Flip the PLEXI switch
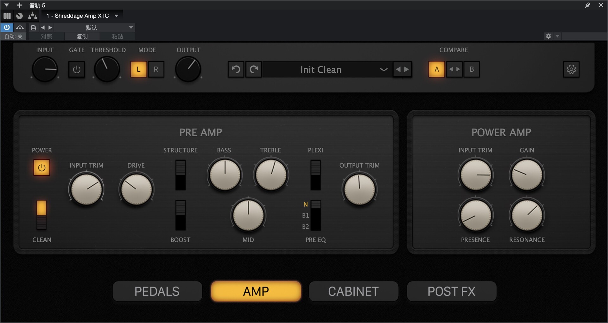Viewport: 608px width, 323px height. [315, 175]
